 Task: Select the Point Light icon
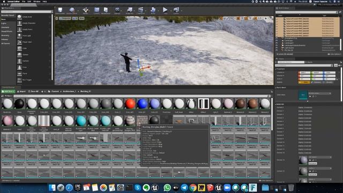(19, 36)
